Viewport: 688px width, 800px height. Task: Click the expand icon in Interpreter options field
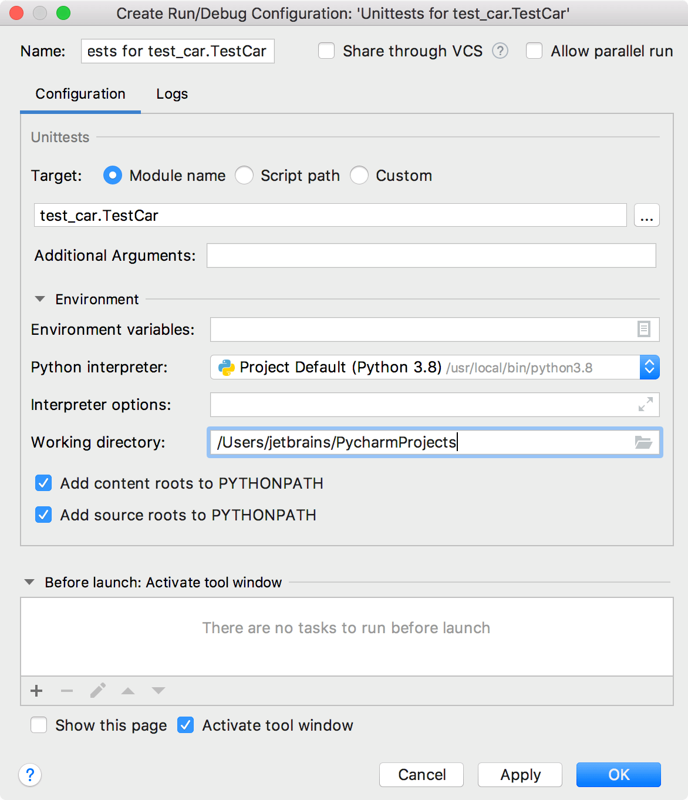click(x=645, y=404)
